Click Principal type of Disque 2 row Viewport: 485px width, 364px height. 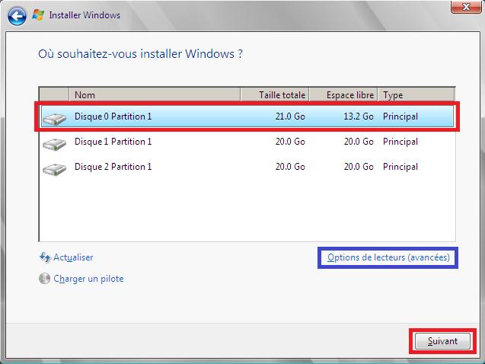click(x=400, y=167)
